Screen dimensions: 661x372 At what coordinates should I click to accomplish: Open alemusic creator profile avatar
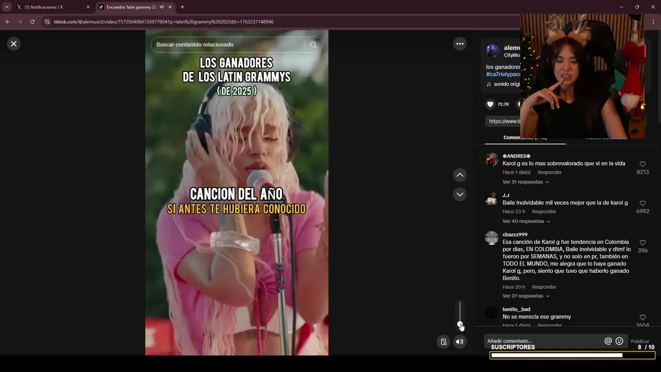493,51
